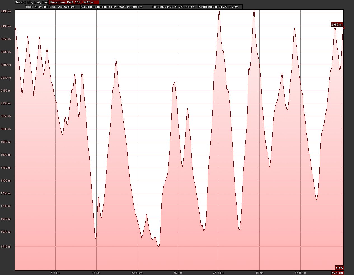
Task: Click the Pendenza max 61.2% statistic
Action: click(174, 7)
